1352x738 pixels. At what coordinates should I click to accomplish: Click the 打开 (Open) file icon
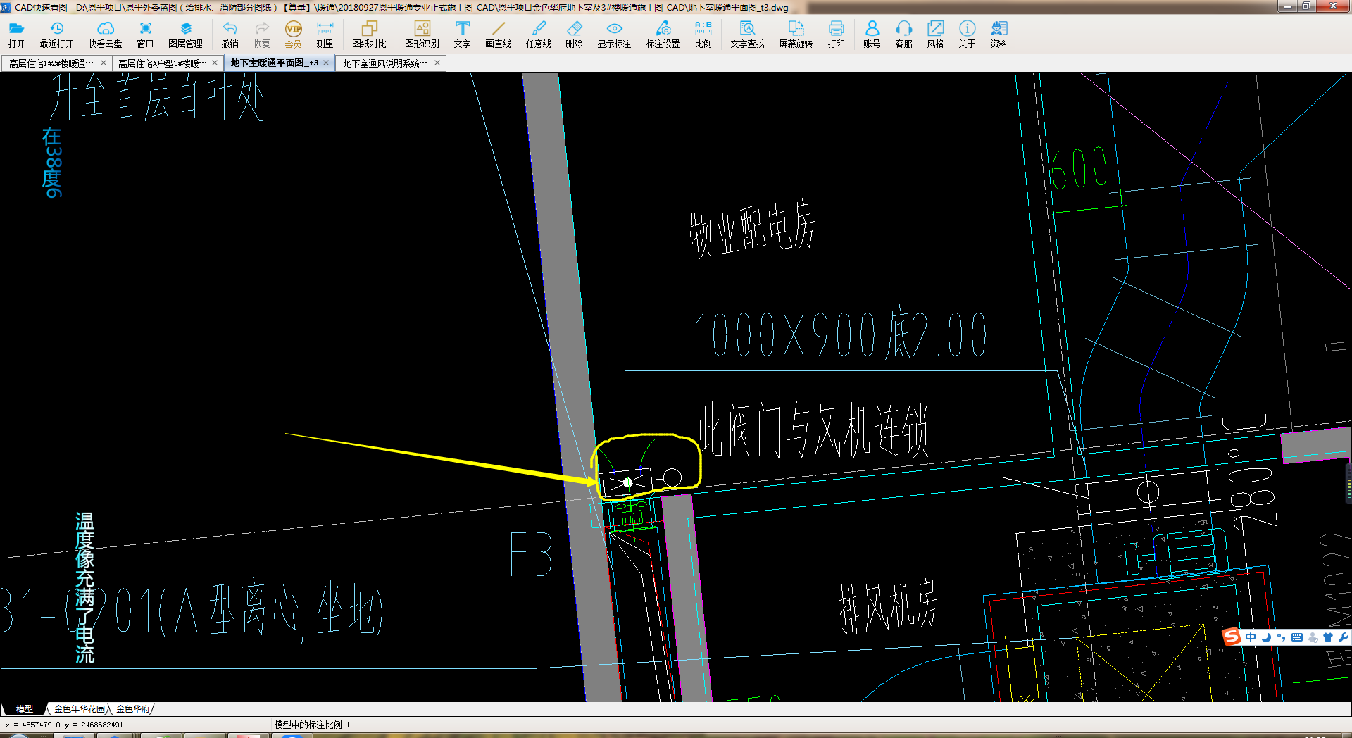coord(16,34)
